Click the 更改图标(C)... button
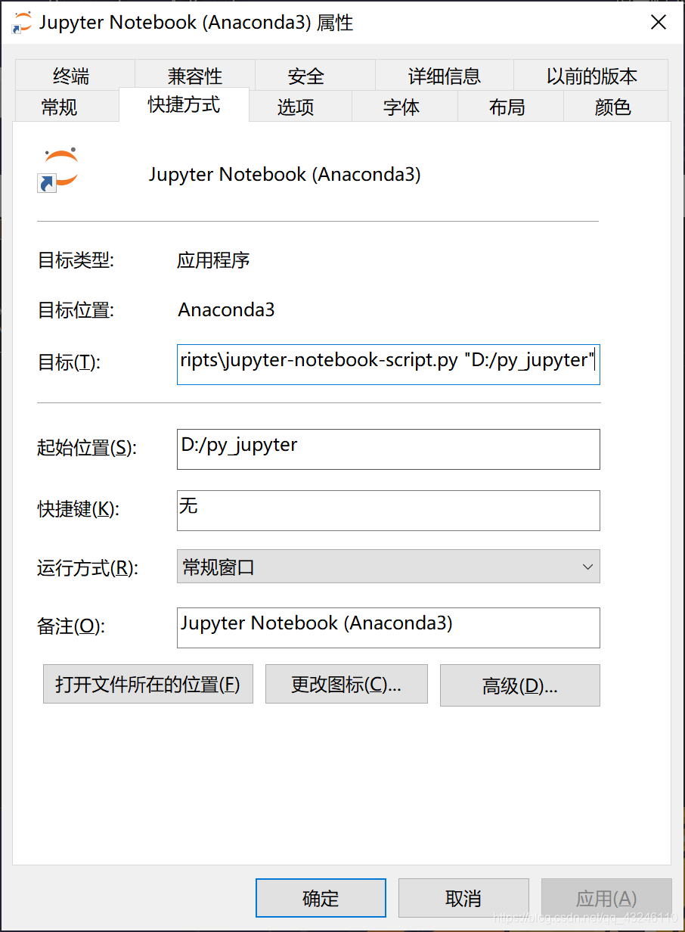The height and width of the screenshot is (932, 685). click(346, 685)
